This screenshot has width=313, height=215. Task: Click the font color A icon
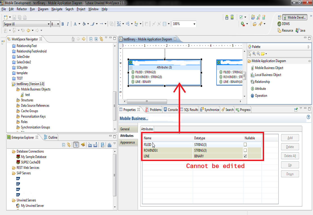[75, 24]
